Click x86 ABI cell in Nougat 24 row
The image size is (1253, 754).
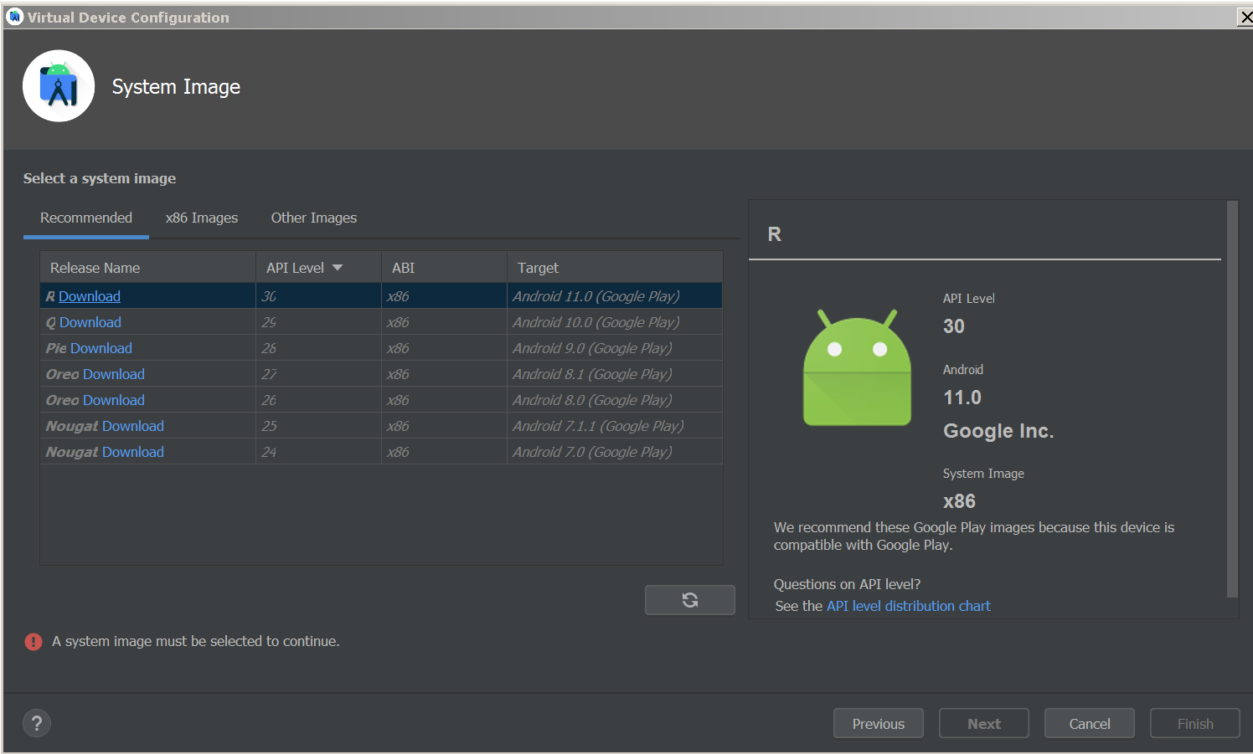pyautogui.click(x=444, y=452)
